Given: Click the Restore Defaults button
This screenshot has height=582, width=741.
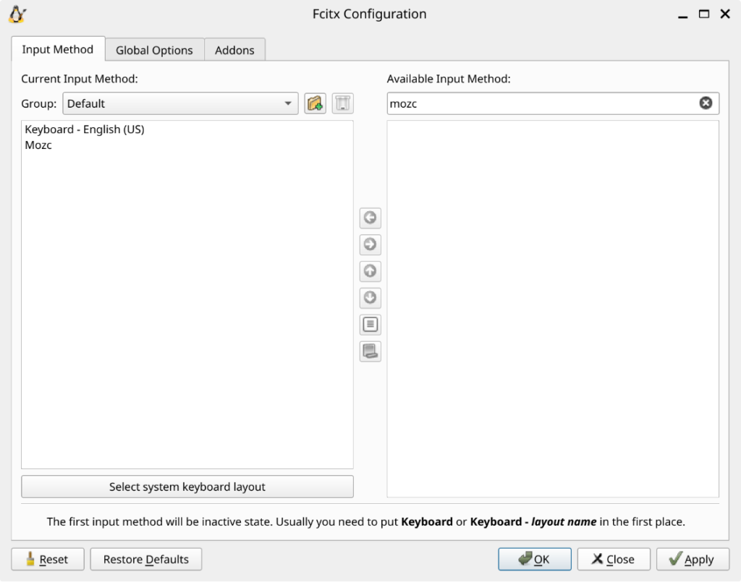Looking at the screenshot, I should coord(145,559).
